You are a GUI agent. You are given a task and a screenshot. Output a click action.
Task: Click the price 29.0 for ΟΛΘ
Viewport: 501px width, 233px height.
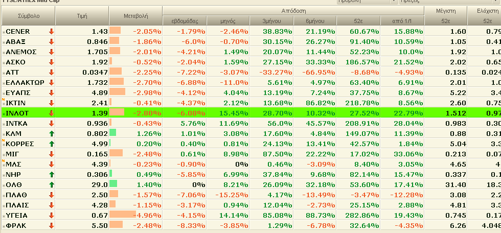tap(99, 184)
